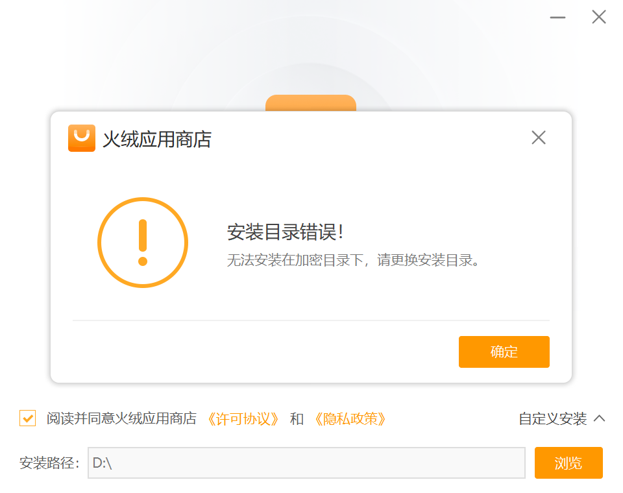Image resolution: width=623 pixels, height=493 pixels.
Task: Close the main installer window
Action: tap(598, 18)
